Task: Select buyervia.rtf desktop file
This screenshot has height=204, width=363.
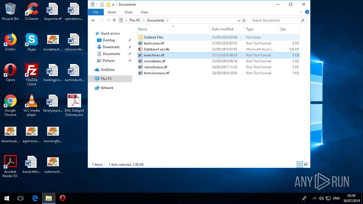Action: (53, 12)
